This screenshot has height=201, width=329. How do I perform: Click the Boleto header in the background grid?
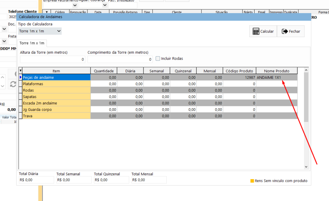point(248,12)
